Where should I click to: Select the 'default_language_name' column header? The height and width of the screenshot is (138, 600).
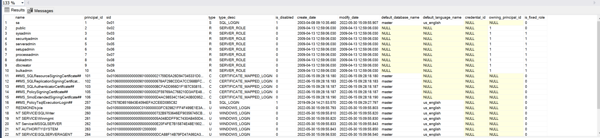(443, 17)
